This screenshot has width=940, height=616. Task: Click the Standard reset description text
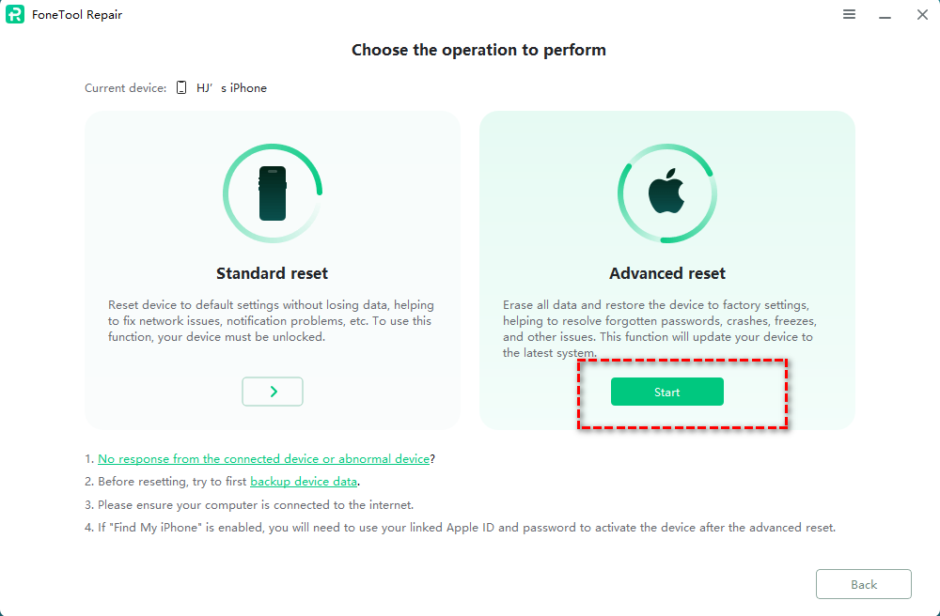click(272, 321)
